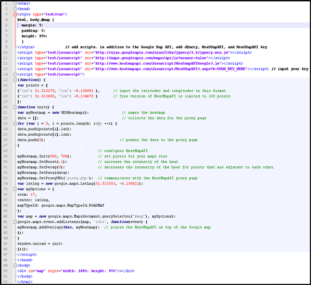Click the HeatmapAPIGoogle3.js script source URL
The image size is (311, 285).
tap(158, 63)
